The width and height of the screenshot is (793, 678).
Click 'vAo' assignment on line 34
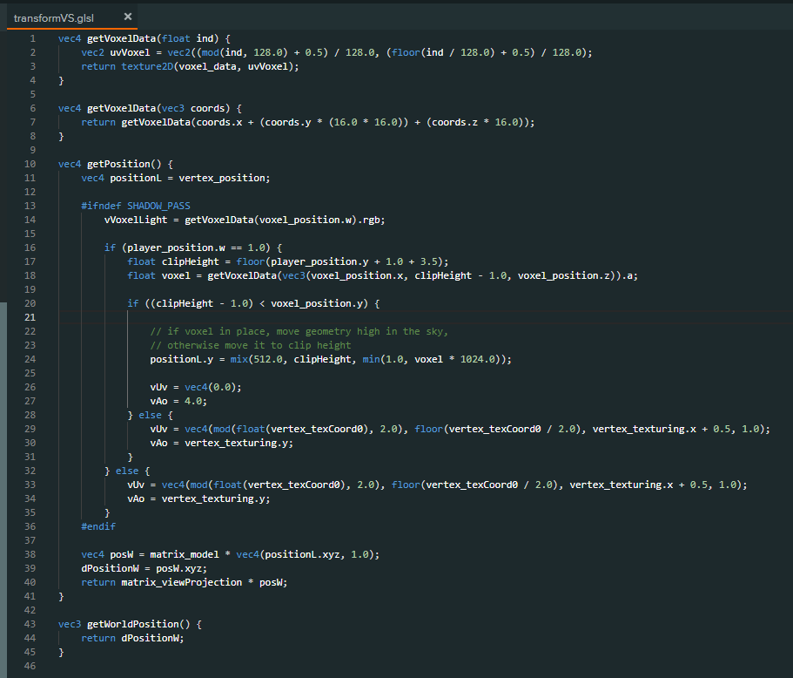[x=136, y=499]
